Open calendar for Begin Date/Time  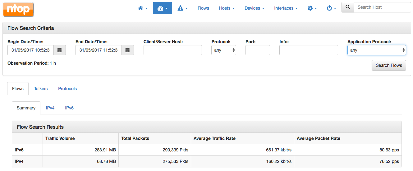(60, 50)
